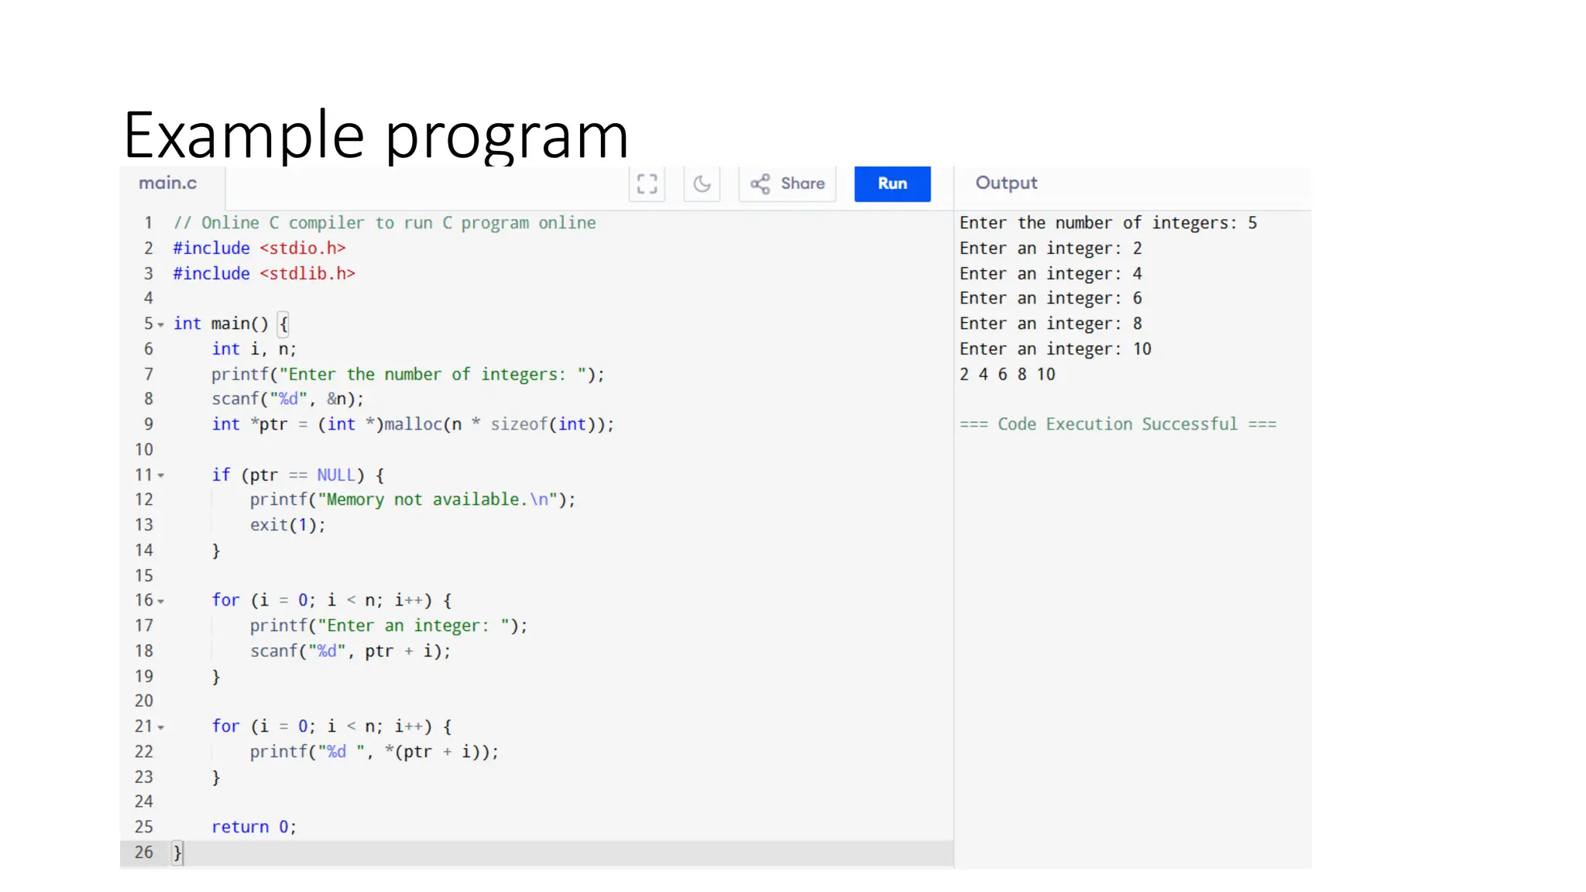Click the share network icon
Screen dimensions: 1586x892
coord(760,184)
